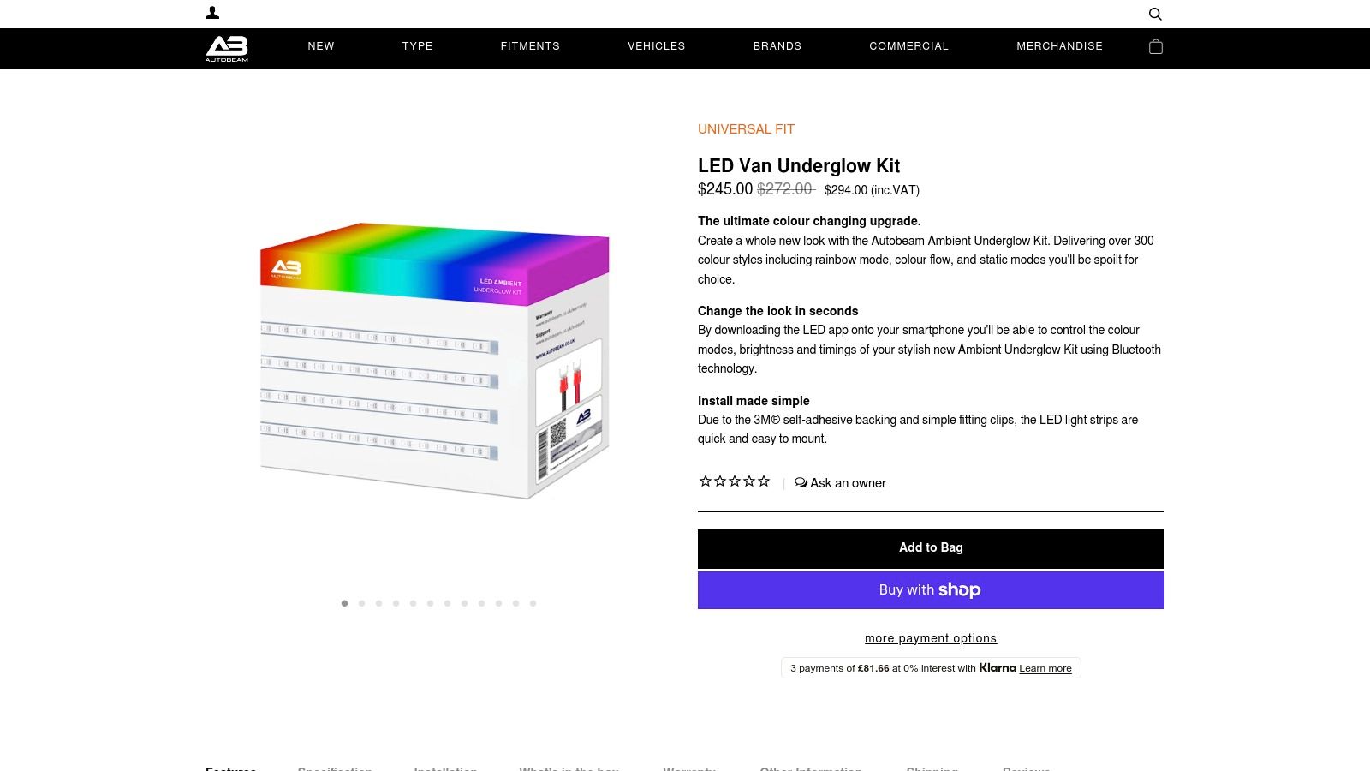Screen dimensions: 1370x771
Task: Click the Add to Bag button
Action: 931,548
